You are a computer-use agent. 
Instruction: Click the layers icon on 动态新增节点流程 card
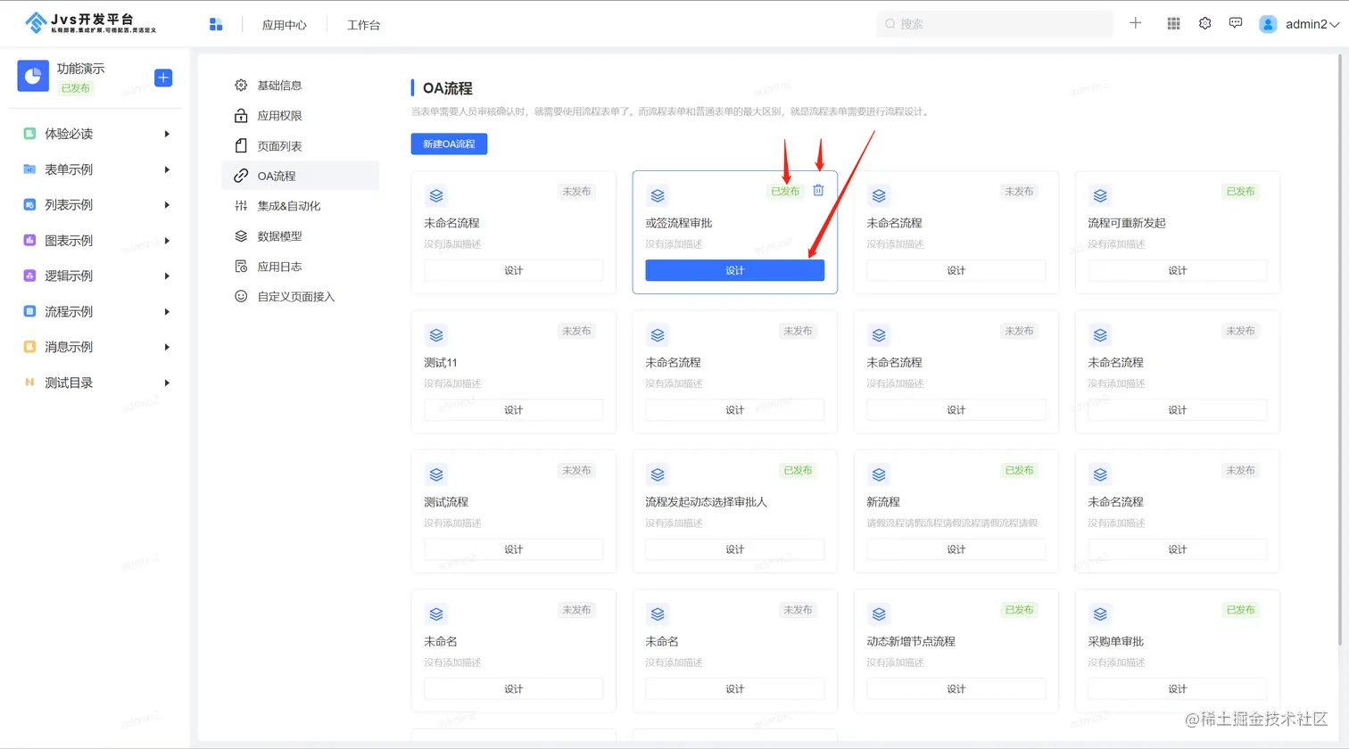click(879, 614)
